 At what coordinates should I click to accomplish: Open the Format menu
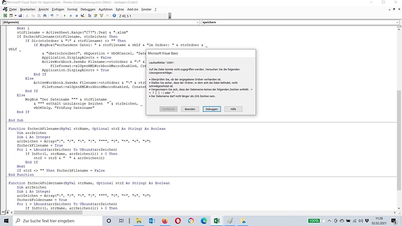72,9
